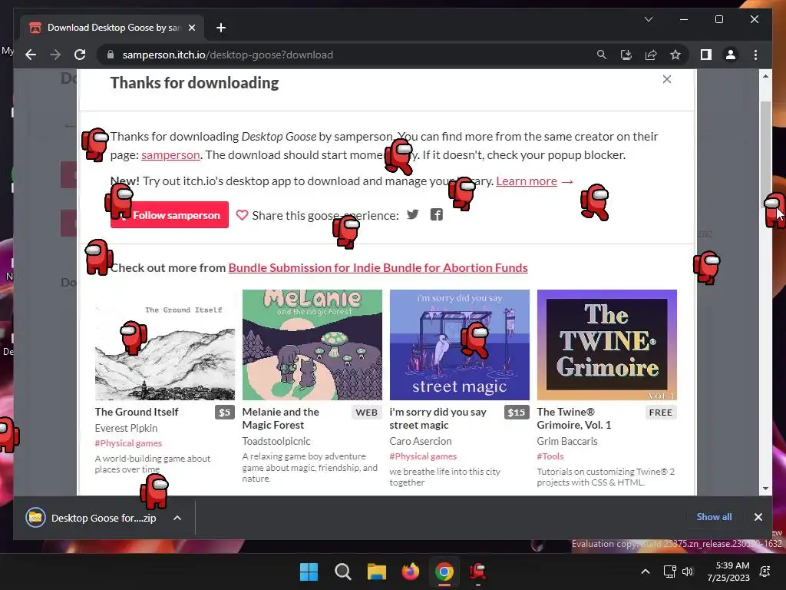Click the Chrome taskbar icon
The width and height of the screenshot is (786, 590).
pyautogui.click(x=444, y=572)
